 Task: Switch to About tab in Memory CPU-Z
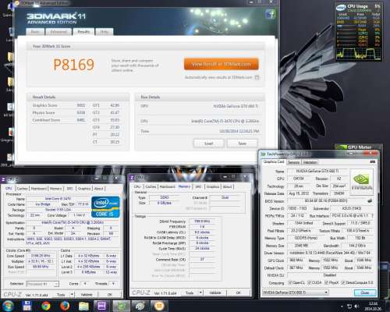pos(227,186)
